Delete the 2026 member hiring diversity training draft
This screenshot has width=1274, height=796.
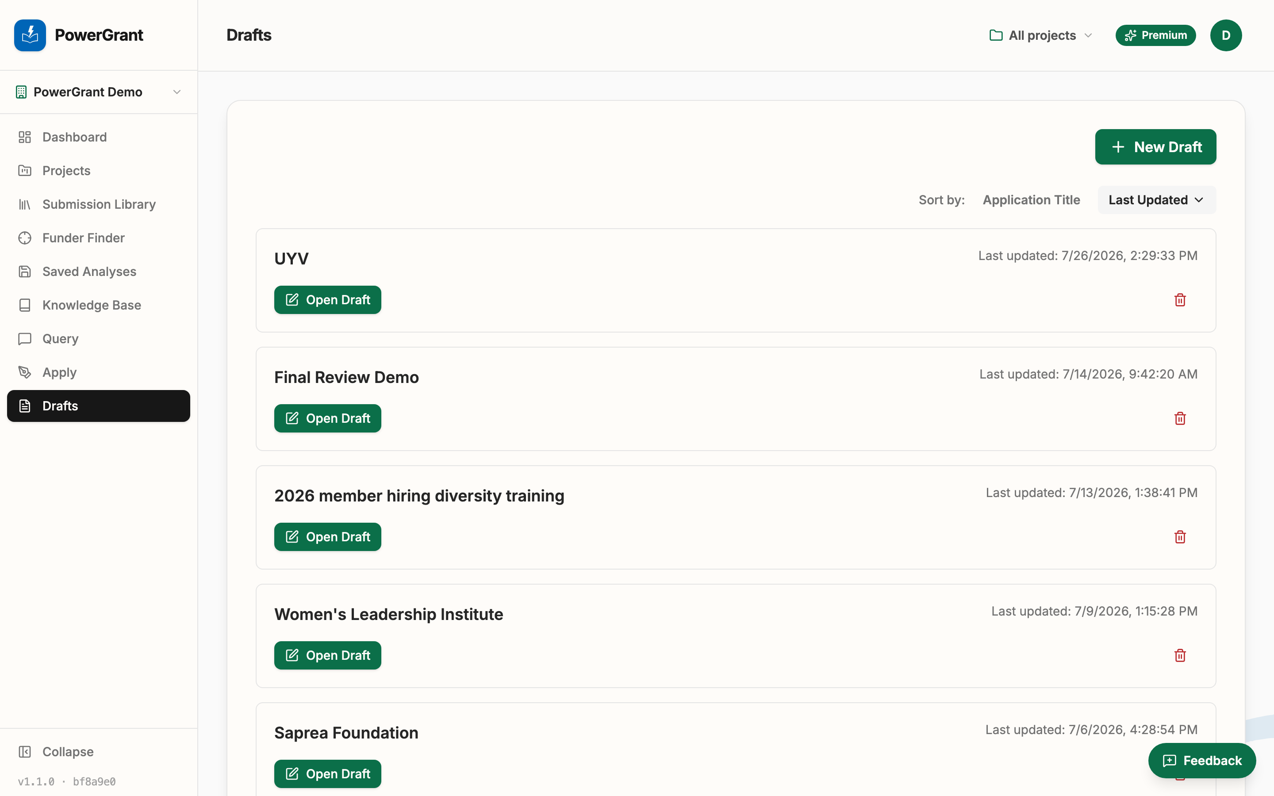1180,537
